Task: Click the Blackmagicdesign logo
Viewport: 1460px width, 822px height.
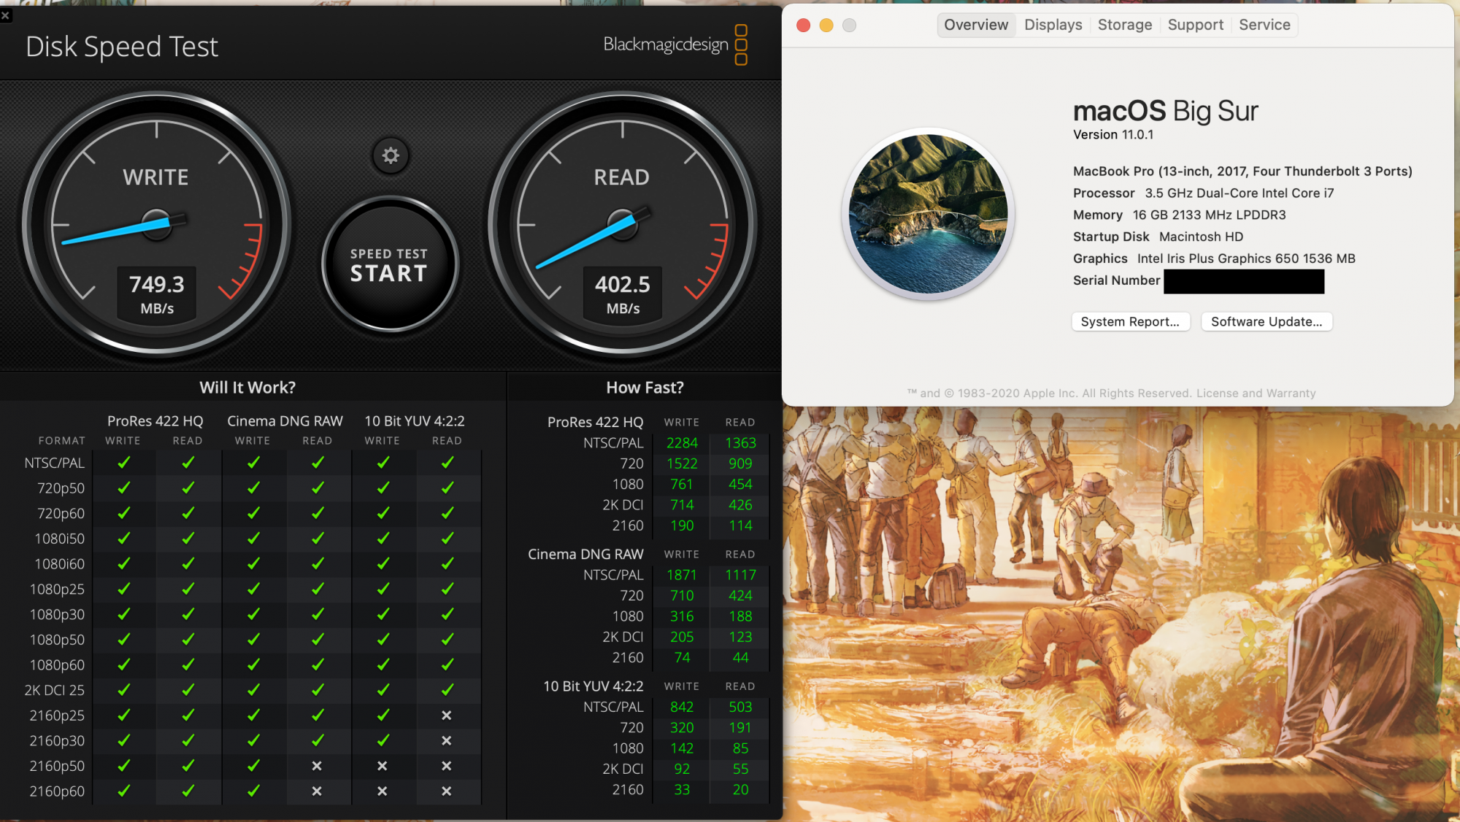Action: [675, 45]
